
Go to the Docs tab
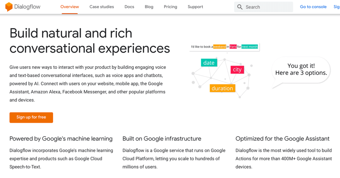click(x=129, y=7)
